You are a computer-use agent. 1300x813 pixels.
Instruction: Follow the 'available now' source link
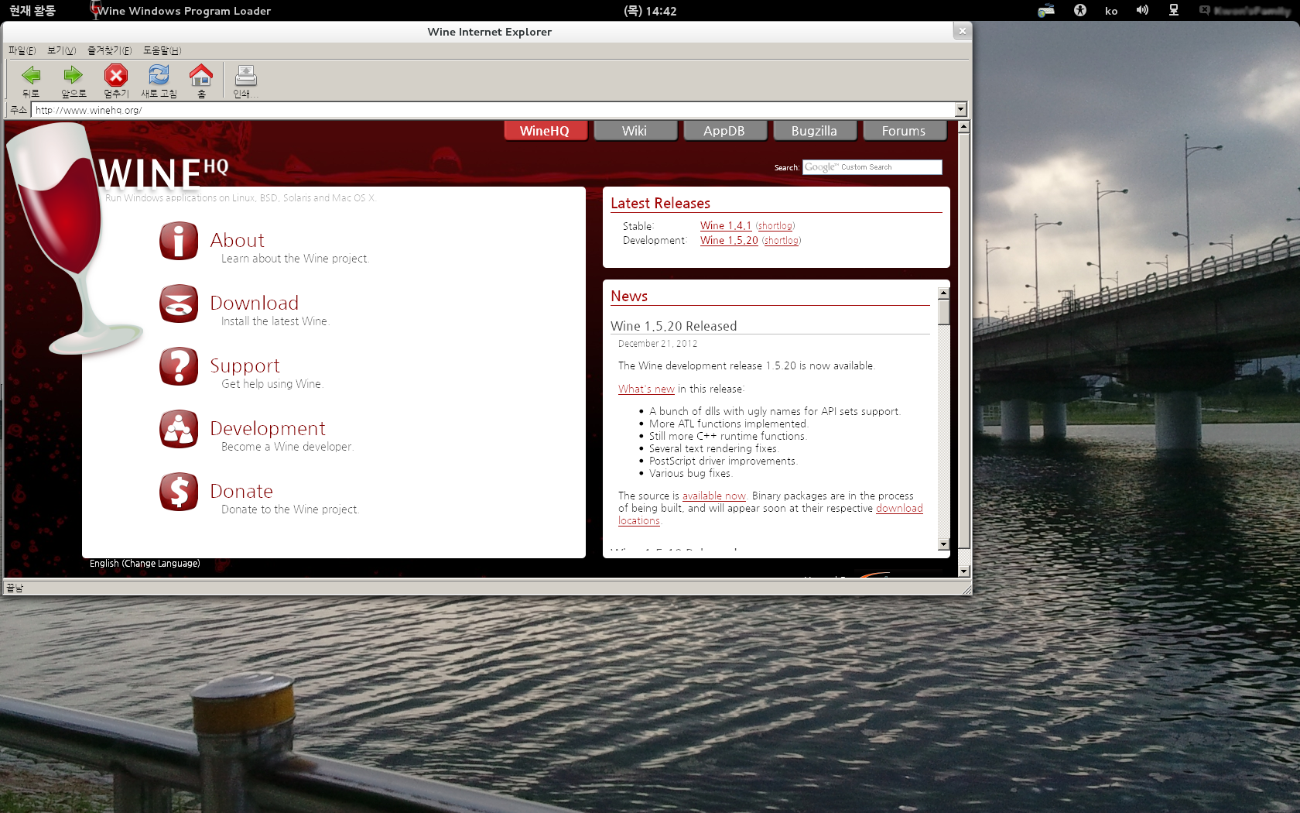pos(713,496)
